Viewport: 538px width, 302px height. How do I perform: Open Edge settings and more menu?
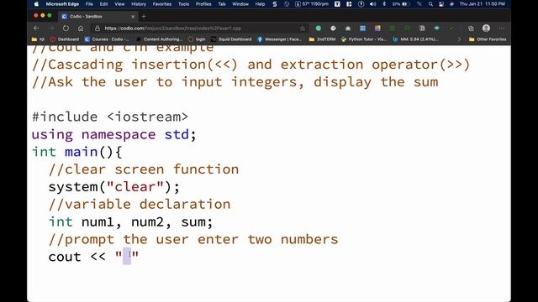tap(501, 28)
